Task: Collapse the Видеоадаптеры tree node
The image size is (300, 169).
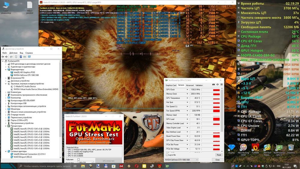Action: [6, 70]
